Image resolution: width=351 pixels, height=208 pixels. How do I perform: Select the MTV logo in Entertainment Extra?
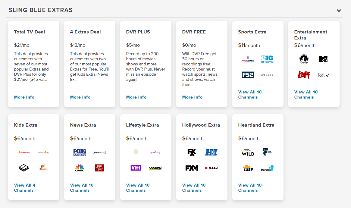[323, 59]
